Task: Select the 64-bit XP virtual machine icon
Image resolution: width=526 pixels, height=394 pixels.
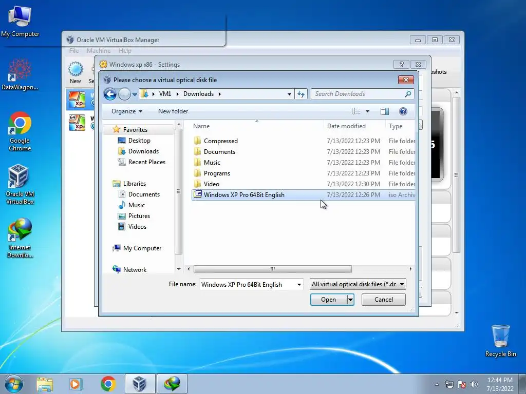Action: pyautogui.click(x=77, y=122)
